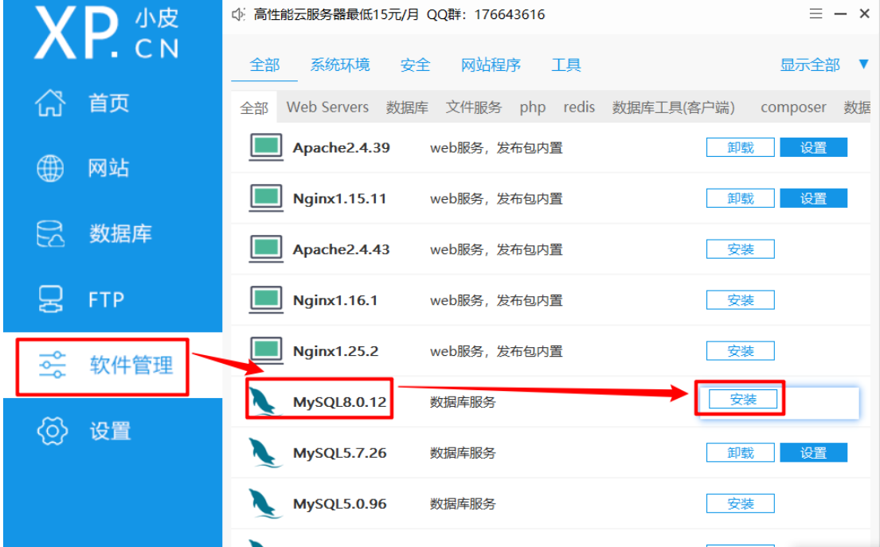Viewport: 880px width, 547px height.
Task: Select the composer sub-tab
Action: 793,107
